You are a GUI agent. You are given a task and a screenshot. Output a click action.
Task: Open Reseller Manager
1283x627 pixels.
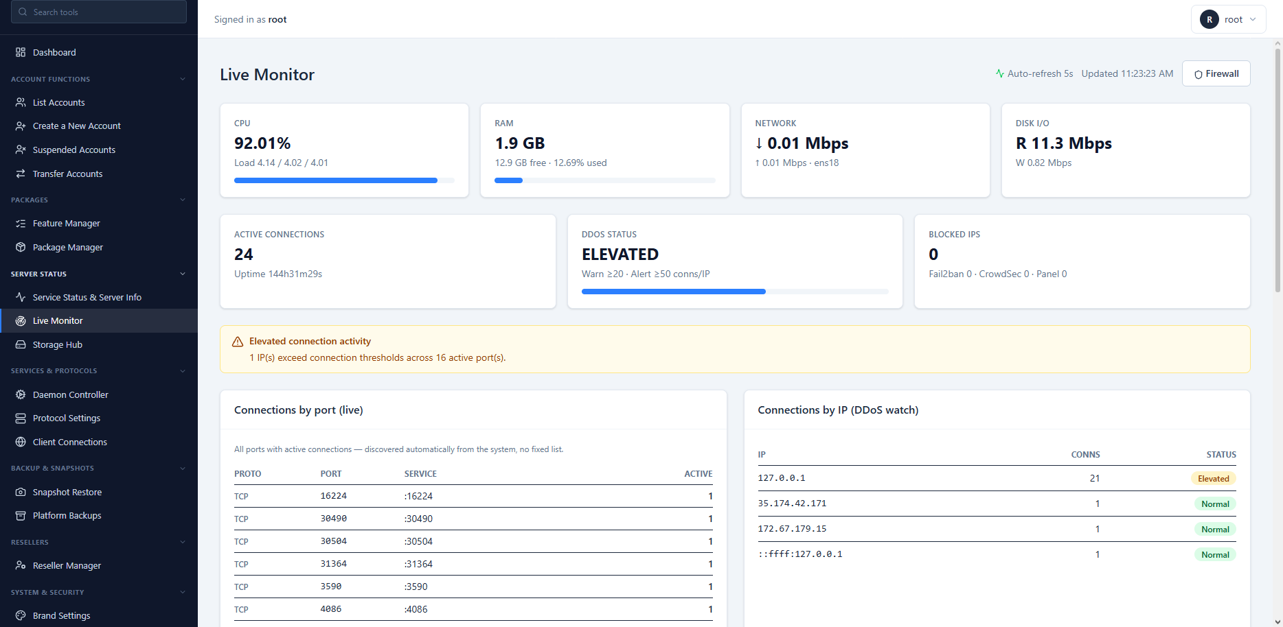99,565
